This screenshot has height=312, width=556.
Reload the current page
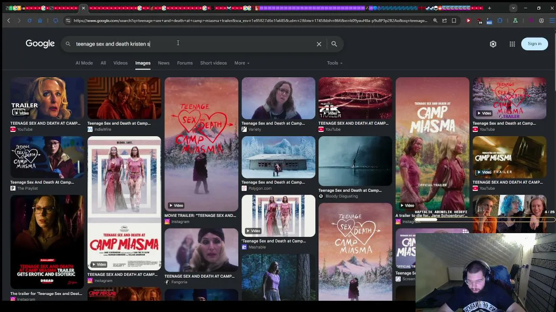[30, 20]
